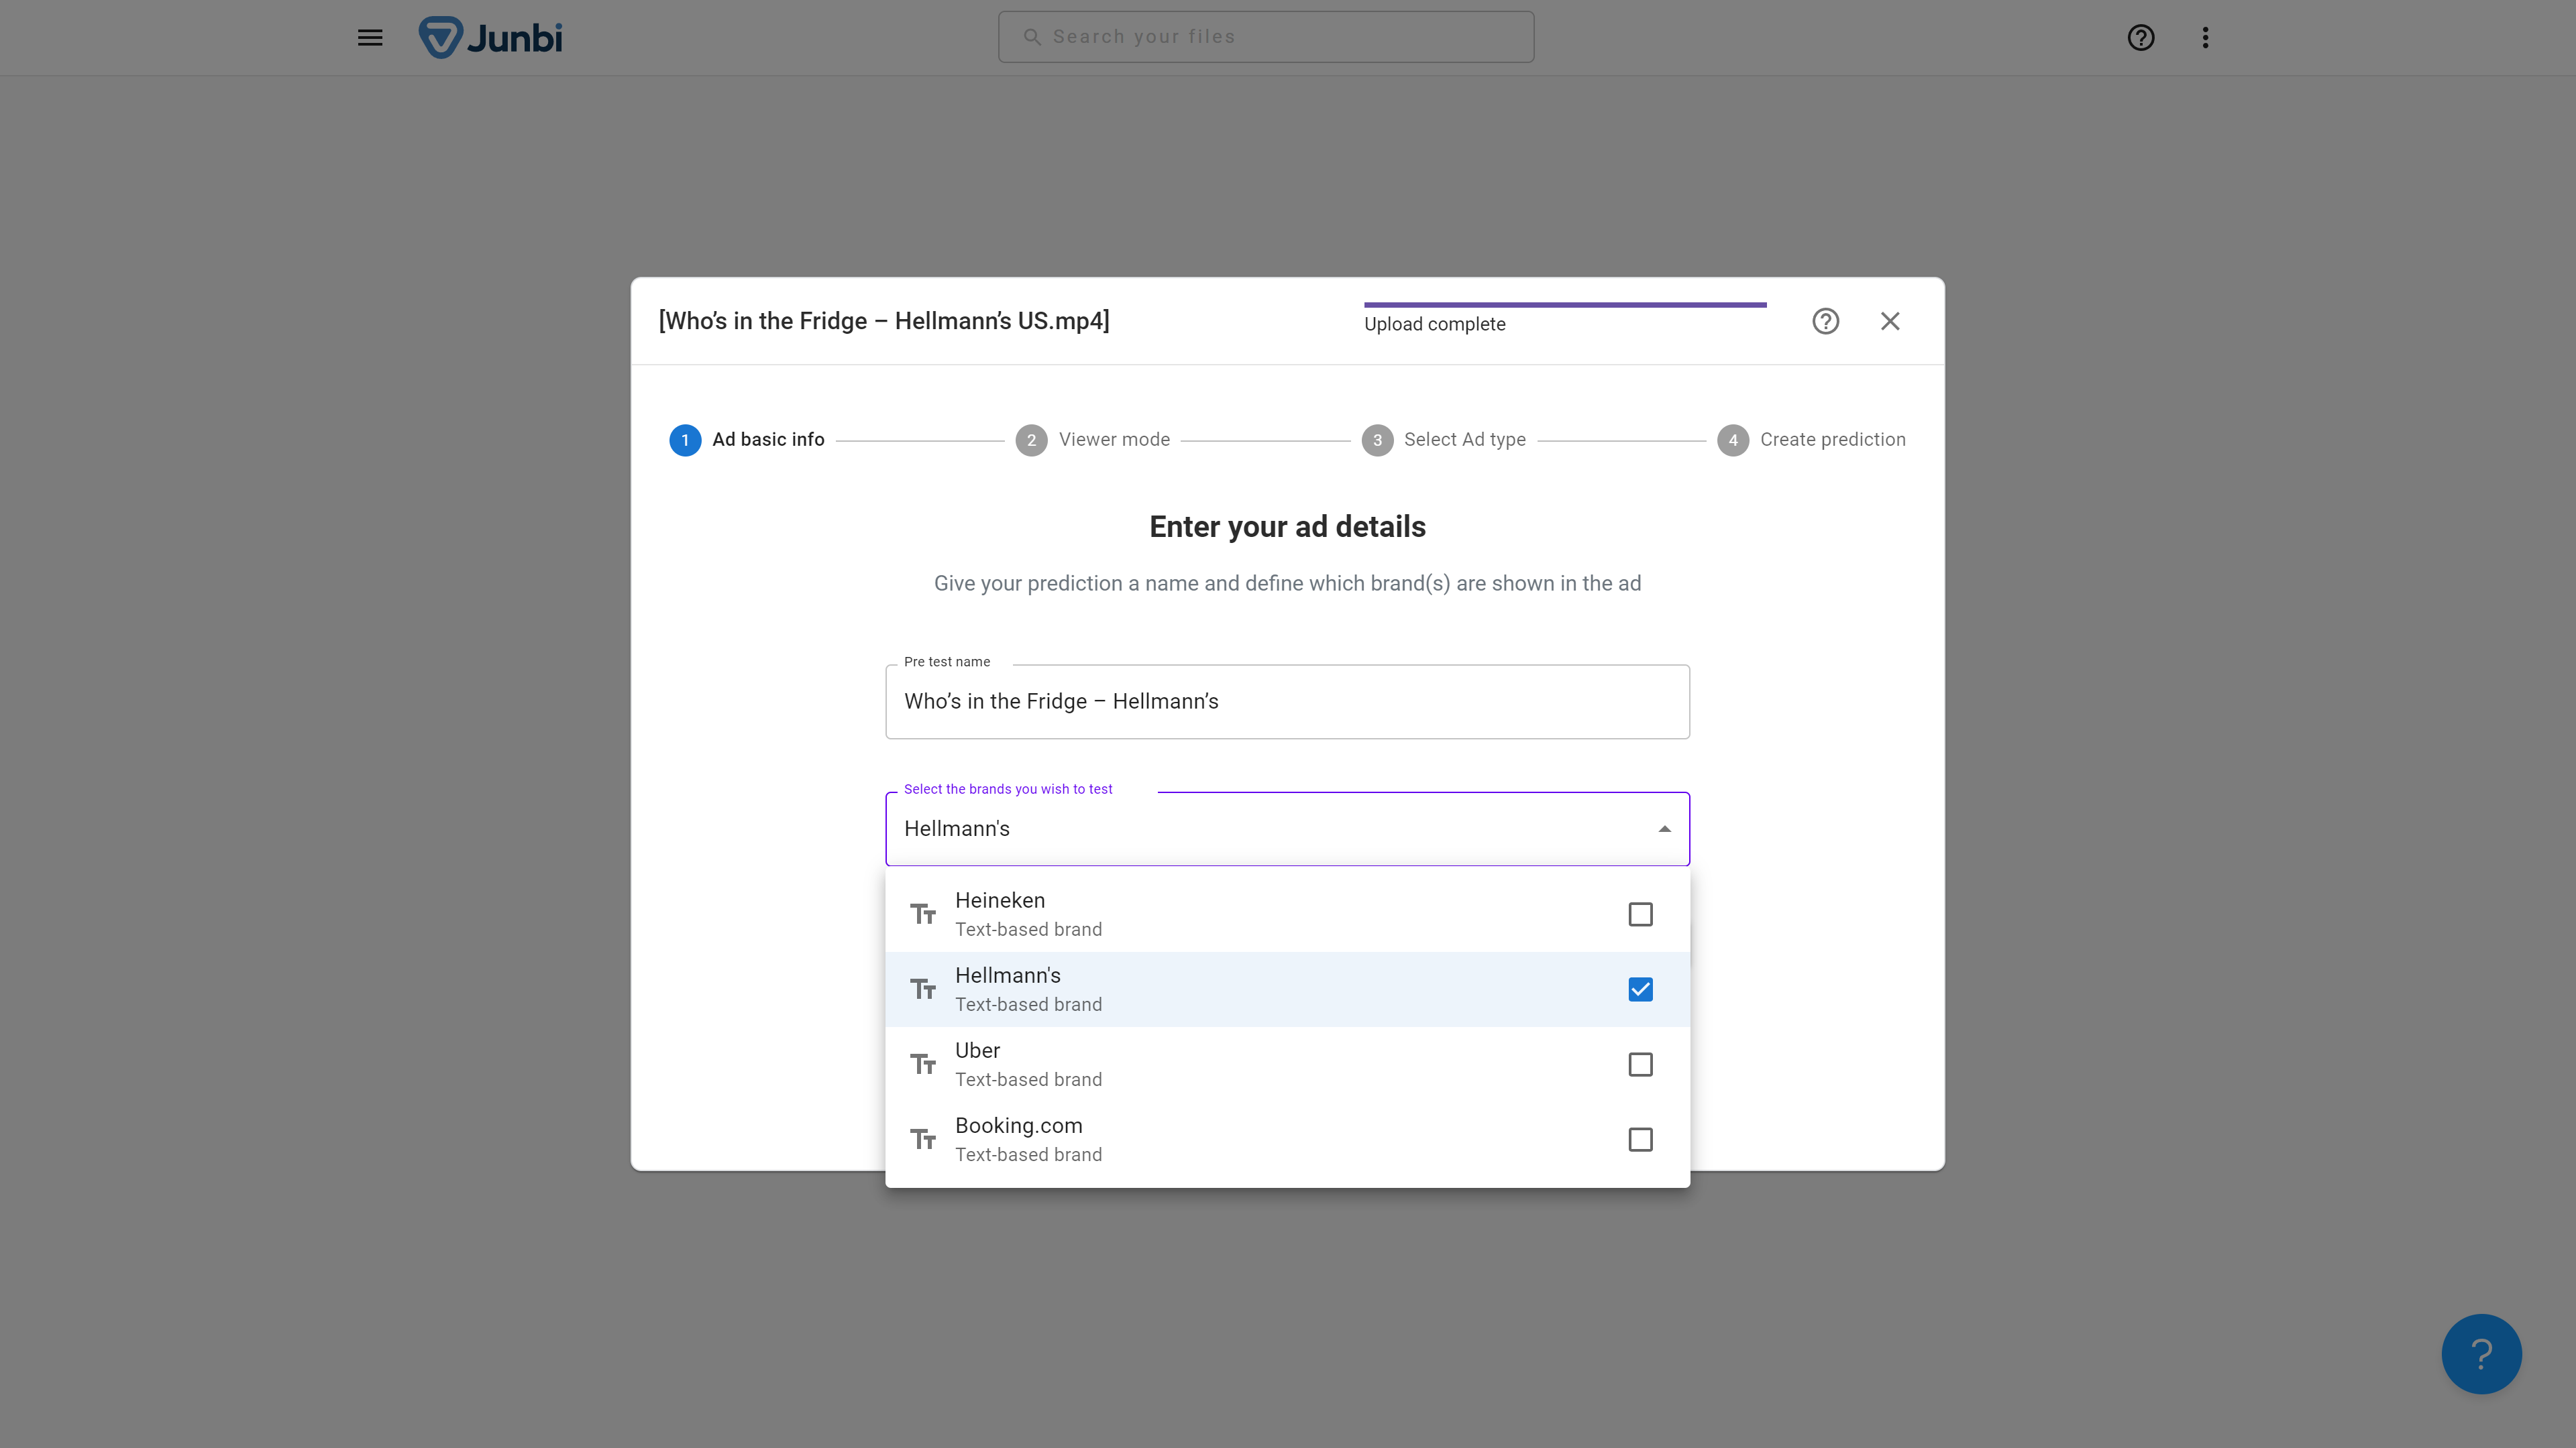This screenshot has height=1448, width=2576.
Task: Open the three-dot overflow menu
Action: (x=2206, y=37)
